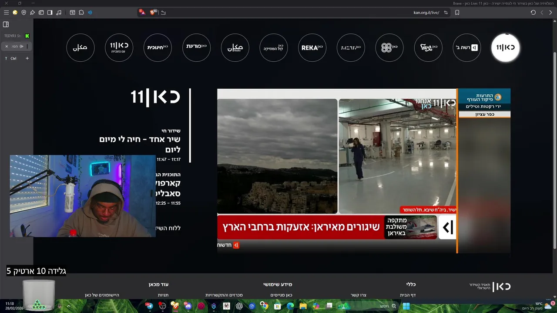
Task: Switch to Kan 11 with subtitles channel
Action: 119,47
